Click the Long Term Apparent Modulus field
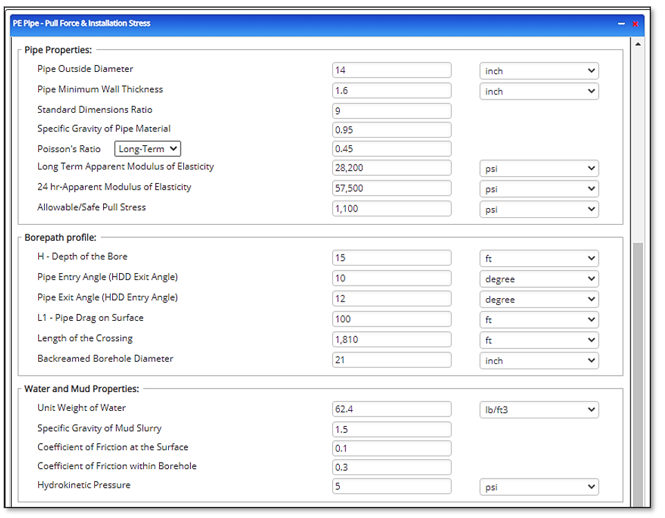This screenshot has width=665, height=518. (391, 168)
